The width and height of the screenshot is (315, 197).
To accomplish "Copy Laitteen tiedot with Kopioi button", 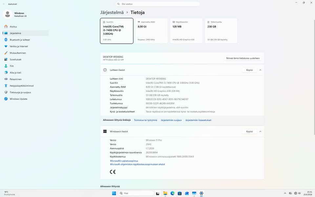I will tap(249, 70).
